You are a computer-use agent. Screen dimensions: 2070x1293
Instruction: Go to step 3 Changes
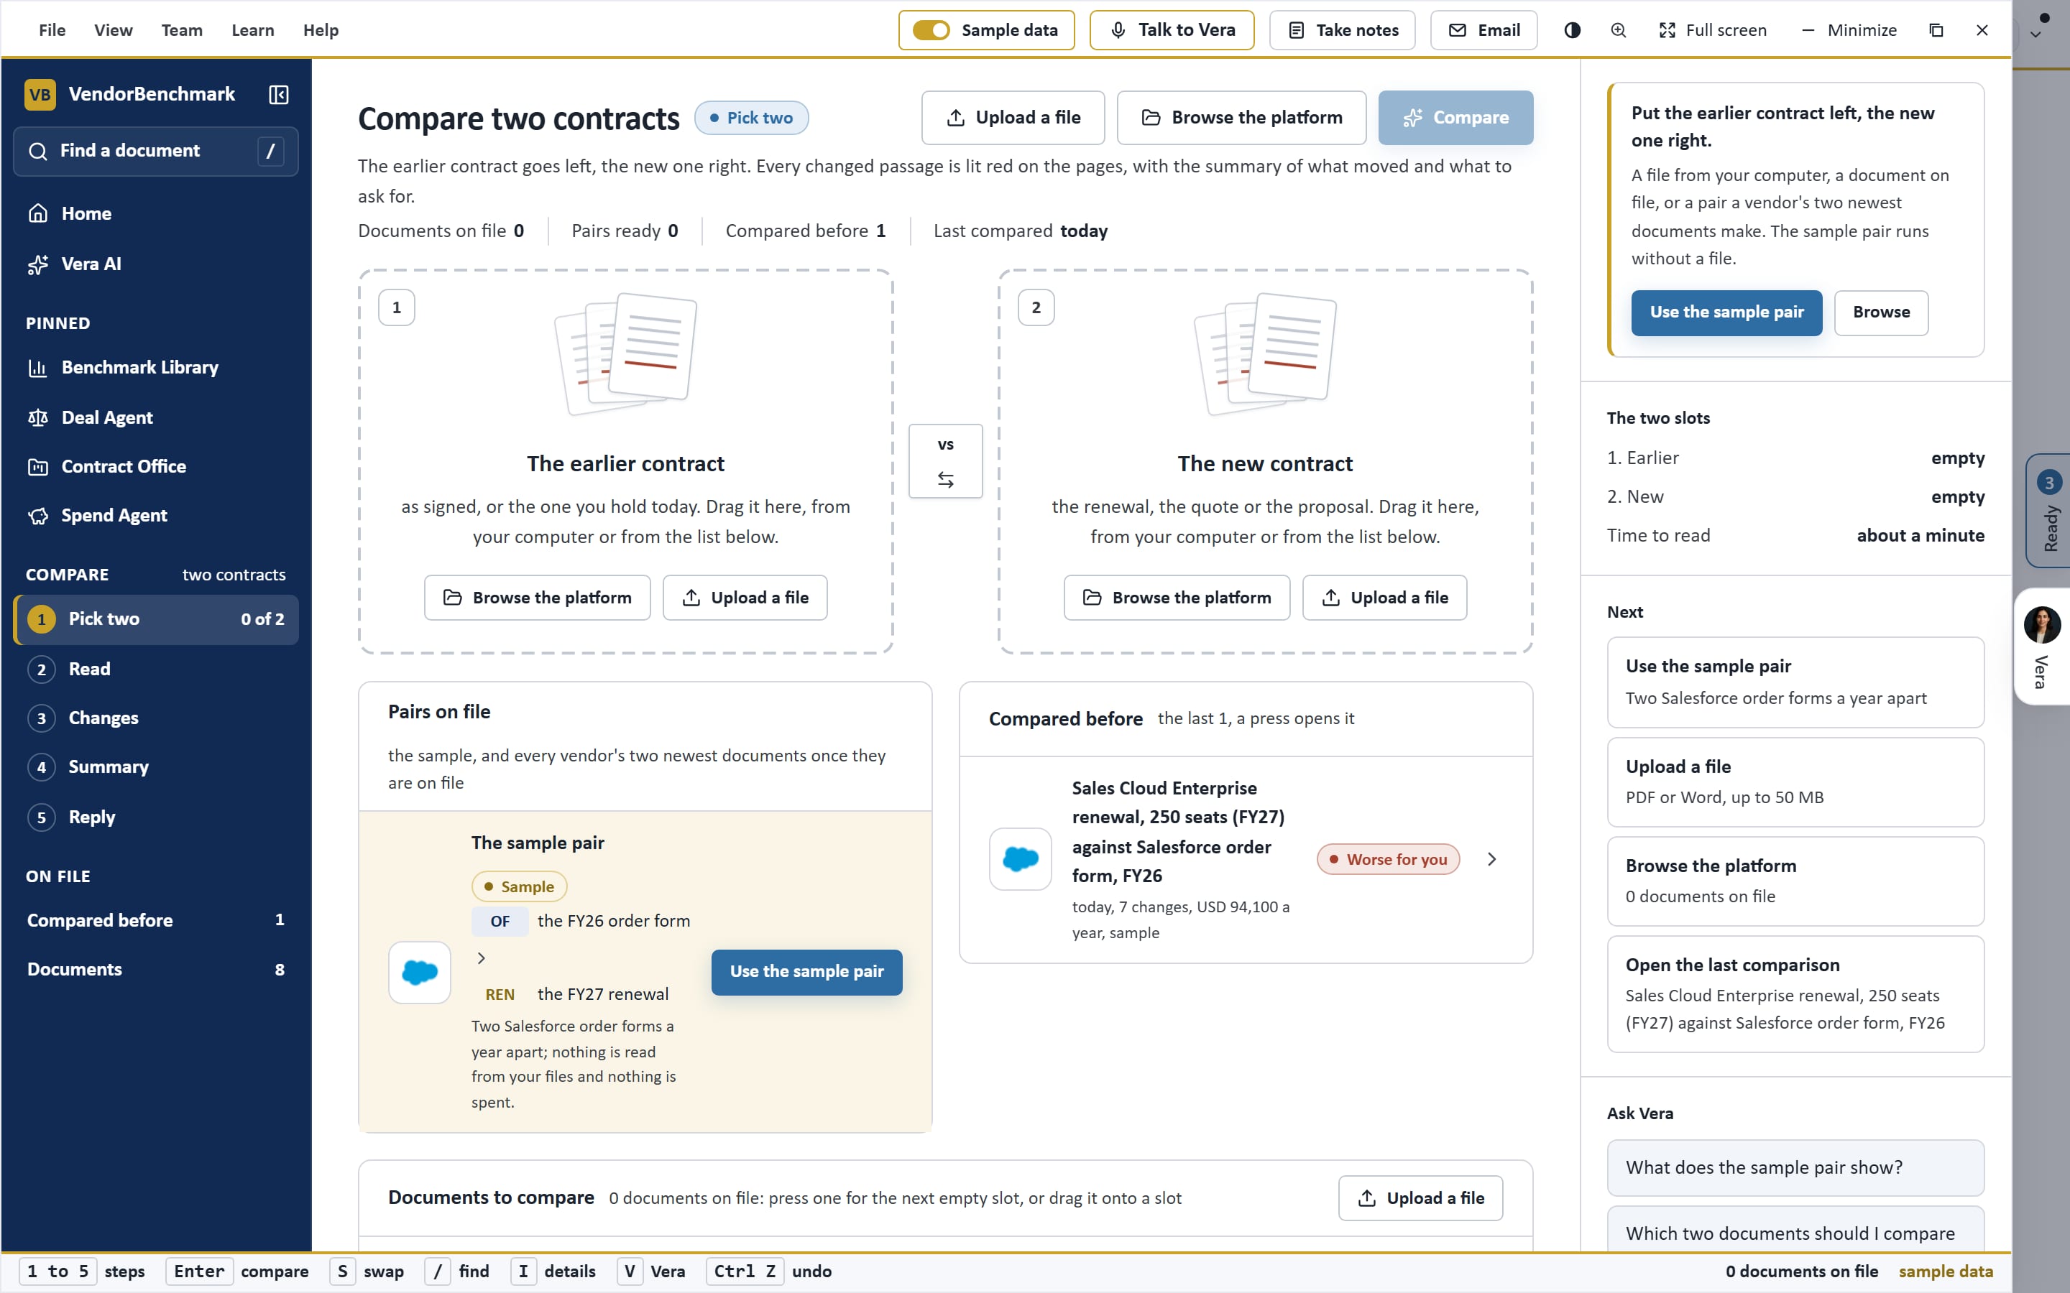click(x=156, y=718)
